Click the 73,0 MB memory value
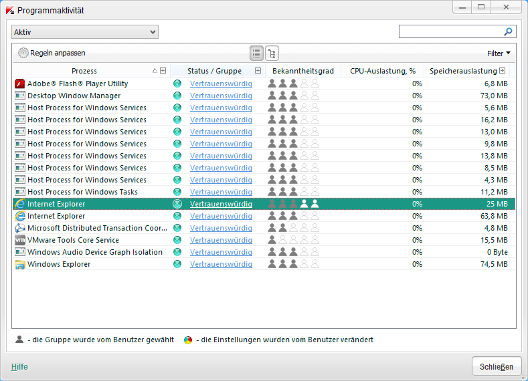Viewport: 528px width, 381px height. click(x=494, y=96)
